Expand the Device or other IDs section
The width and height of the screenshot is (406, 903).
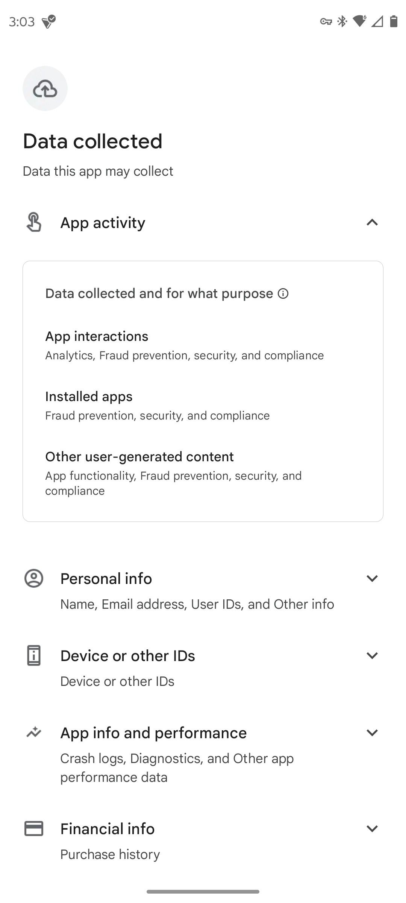point(372,655)
